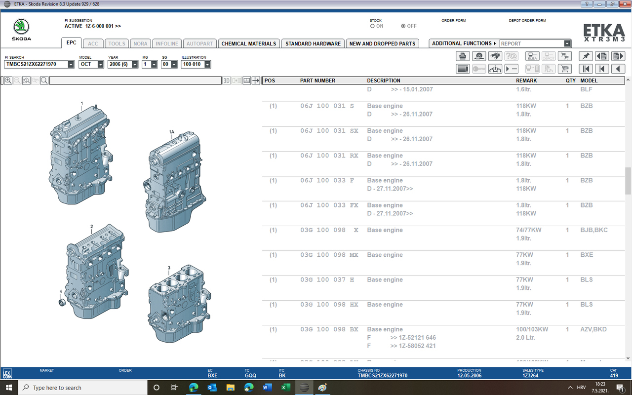The height and width of the screenshot is (395, 632).
Task: Open Task View on the taskbar
Action: [174, 388]
